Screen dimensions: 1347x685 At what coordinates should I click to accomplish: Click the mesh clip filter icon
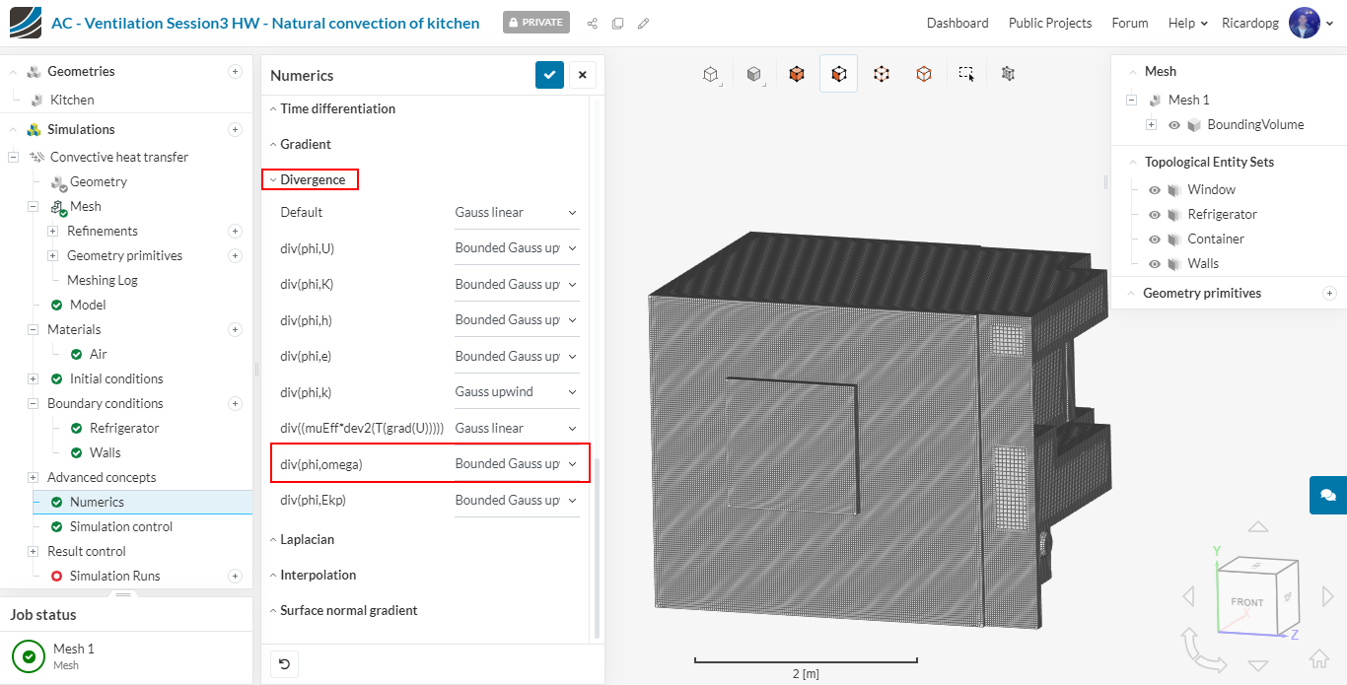coord(1008,74)
